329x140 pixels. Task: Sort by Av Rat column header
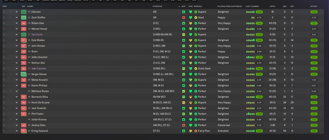(314, 6)
